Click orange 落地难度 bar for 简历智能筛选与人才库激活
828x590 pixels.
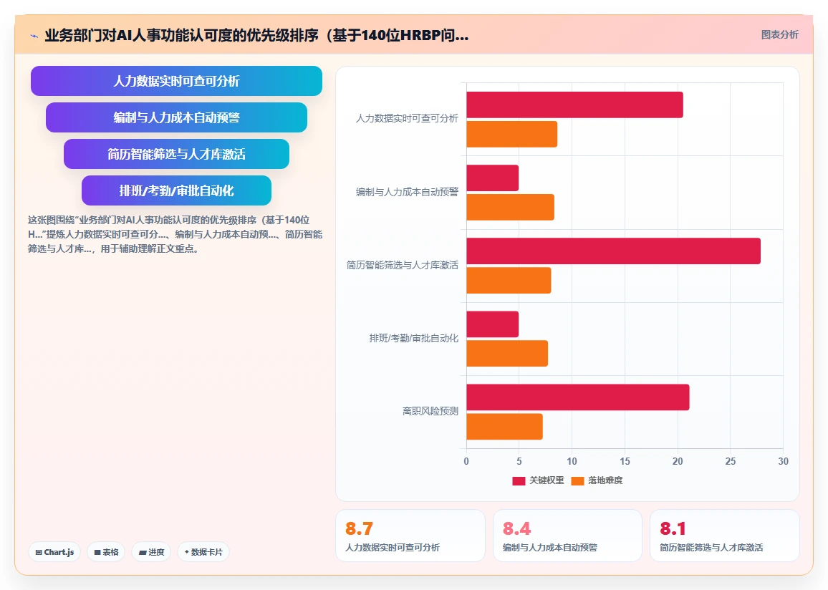tap(509, 280)
